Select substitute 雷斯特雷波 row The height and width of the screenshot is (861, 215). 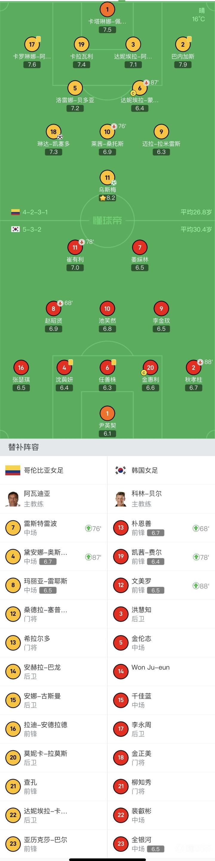pyautogui.click(x=53, y=528)
